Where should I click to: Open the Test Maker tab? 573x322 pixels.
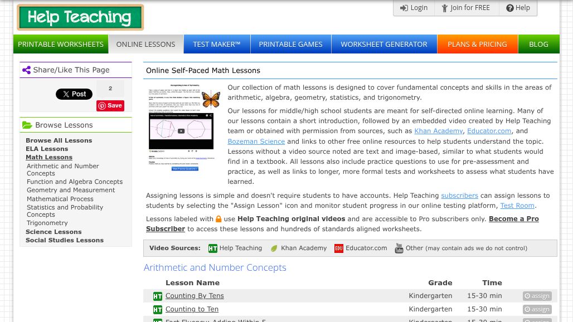tap(217, 44)
